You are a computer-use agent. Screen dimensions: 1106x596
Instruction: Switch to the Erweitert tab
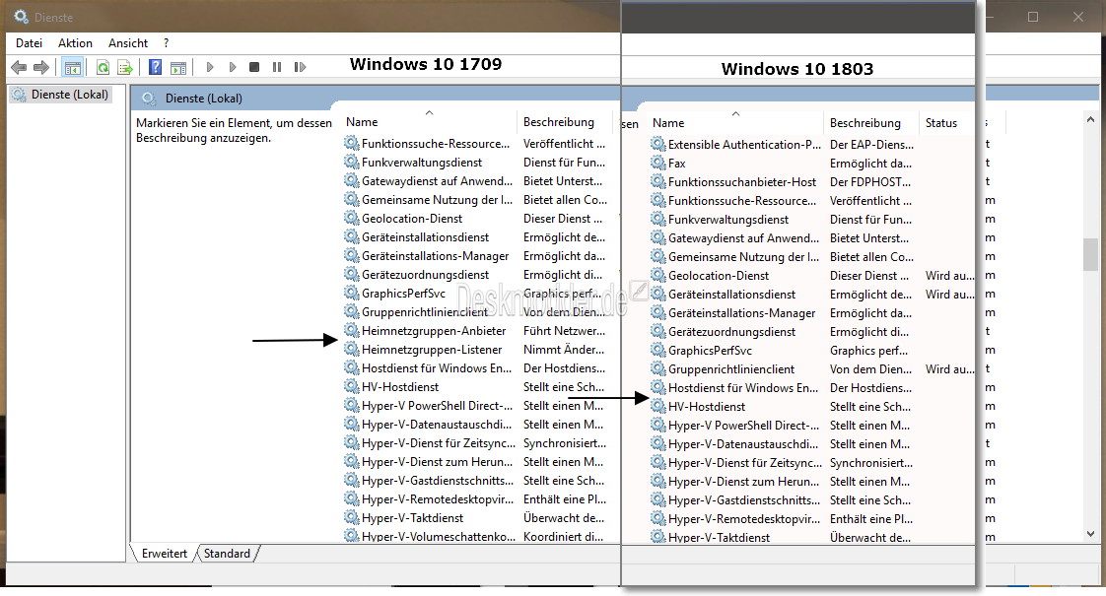click(165, 554)
